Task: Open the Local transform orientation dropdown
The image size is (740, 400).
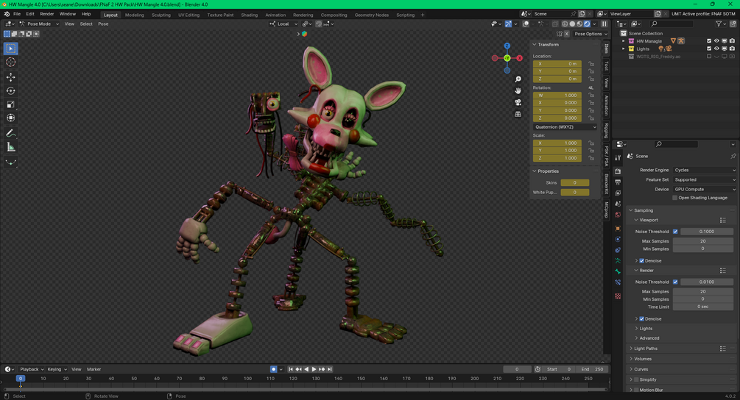Action: tap(283, 24)
